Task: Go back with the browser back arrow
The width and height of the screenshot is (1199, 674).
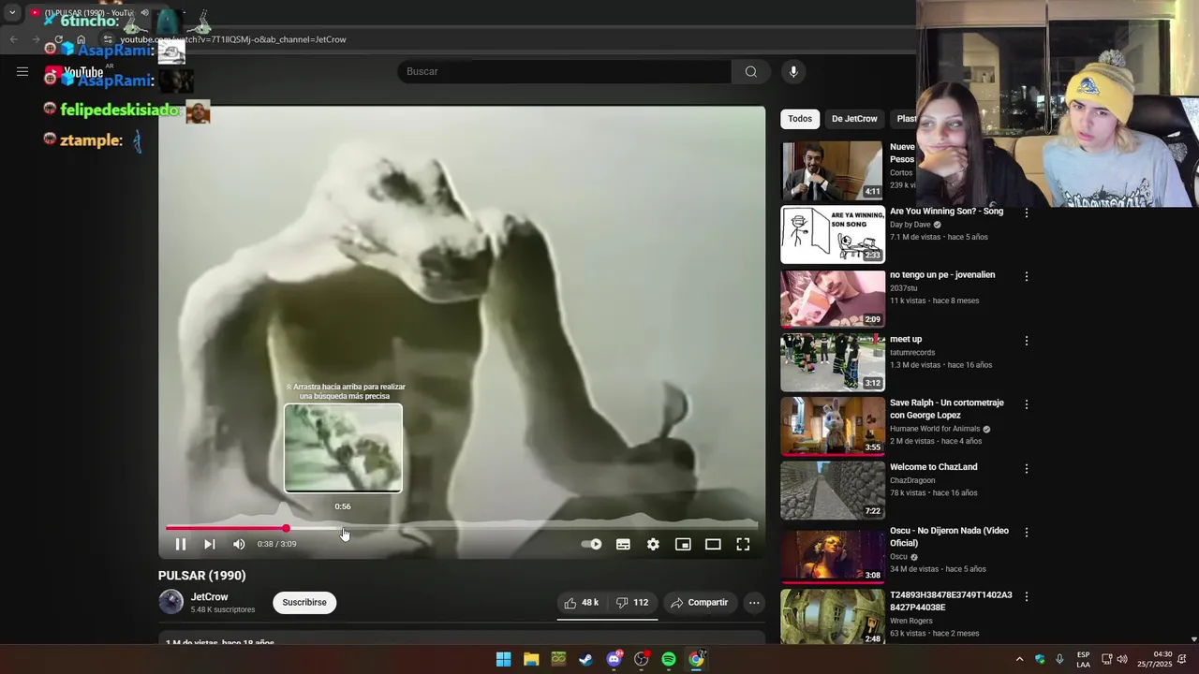Action: pos(13,39)
